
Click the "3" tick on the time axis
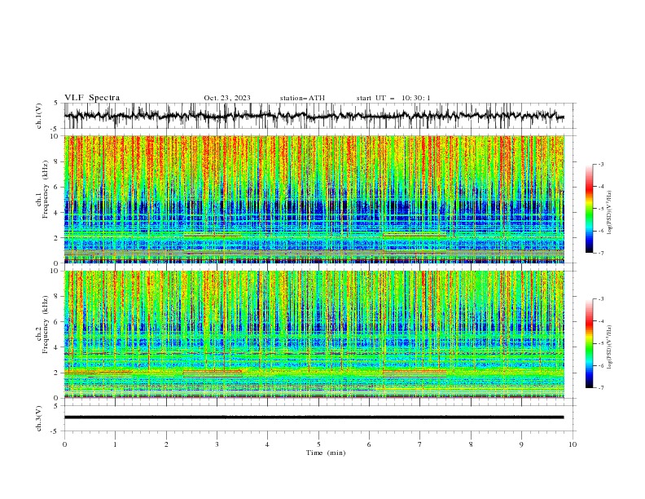tap(217, 444)
